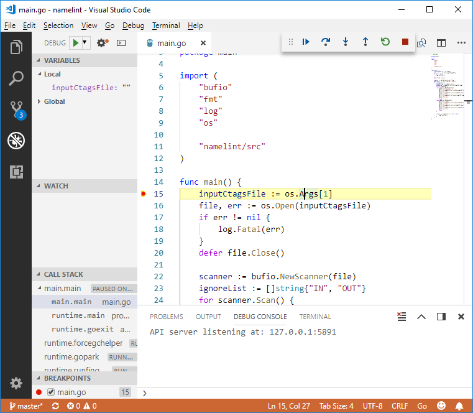
Task: Click the code minimap
Action: click(x=448, y=86)
